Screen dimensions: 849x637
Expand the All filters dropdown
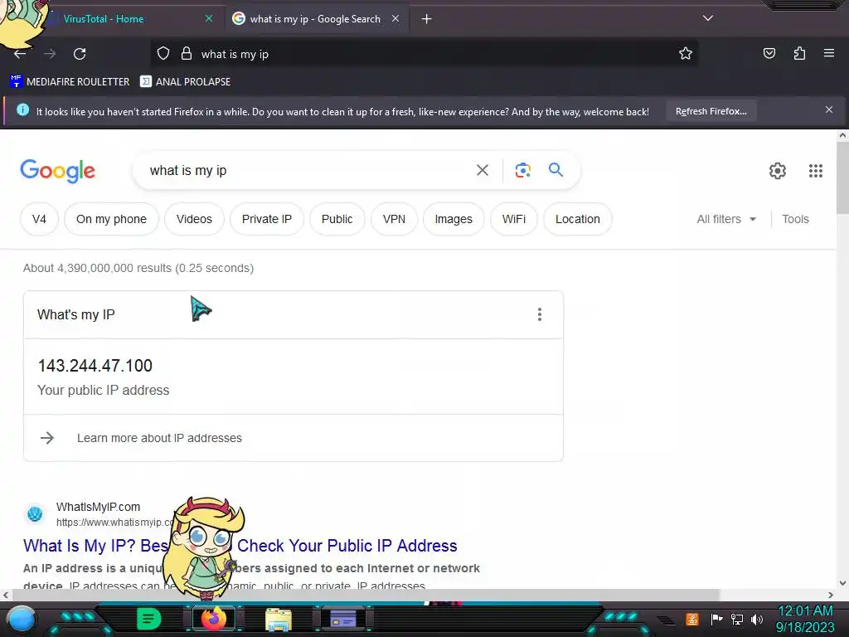click(726, 219)
